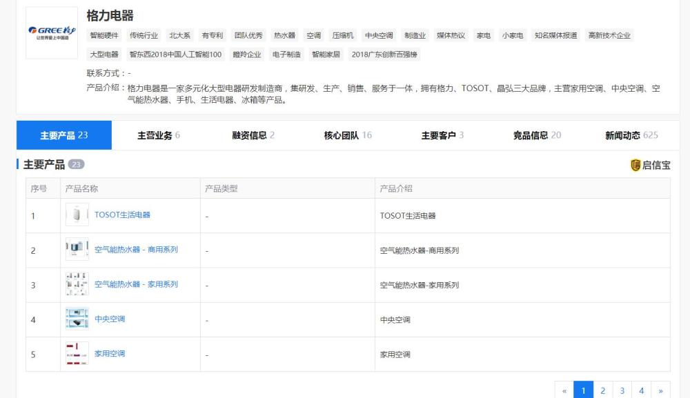690x398 pixels.
Task: Click the 家电 tag
Action: [x=484, y=36]
